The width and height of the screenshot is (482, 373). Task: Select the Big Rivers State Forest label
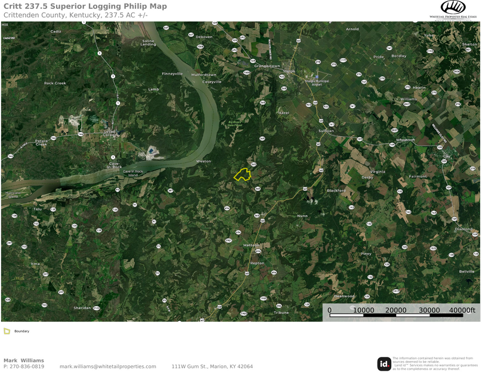click(235, 124)
